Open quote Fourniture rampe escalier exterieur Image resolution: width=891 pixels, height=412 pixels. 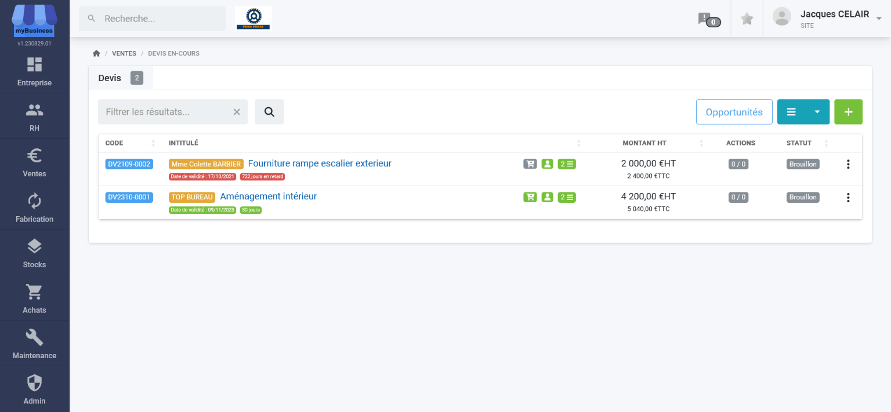pos(320,163)
